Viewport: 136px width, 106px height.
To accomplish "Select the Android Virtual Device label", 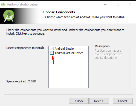I will (x=69, y=53).
